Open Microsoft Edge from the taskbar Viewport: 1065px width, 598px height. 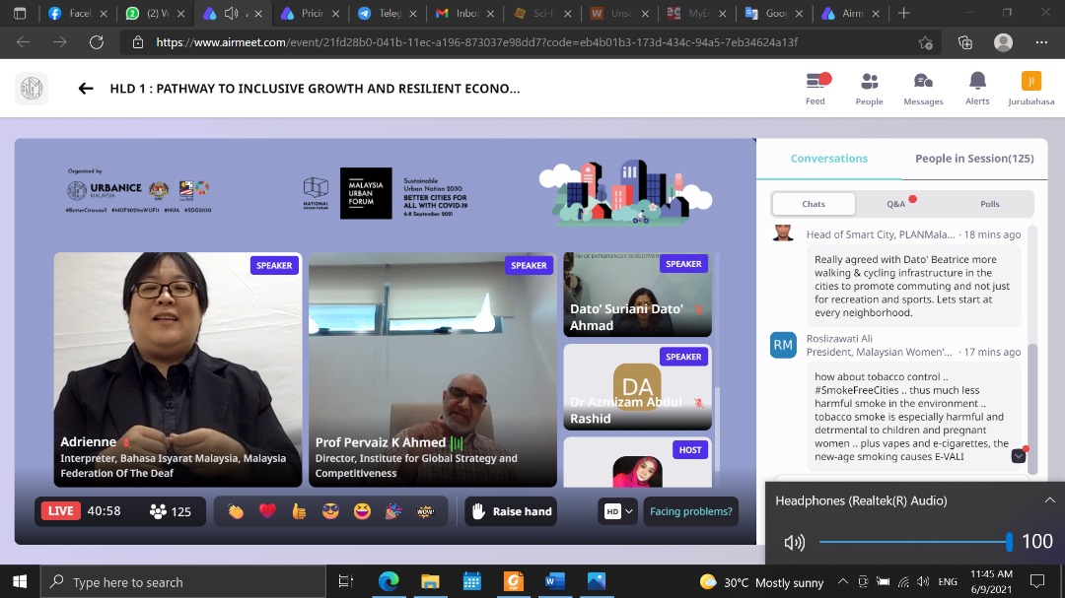[x=389, y=581]
